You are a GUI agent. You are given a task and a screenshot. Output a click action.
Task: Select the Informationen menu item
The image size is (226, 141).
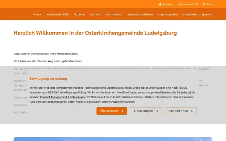point(114,14)
